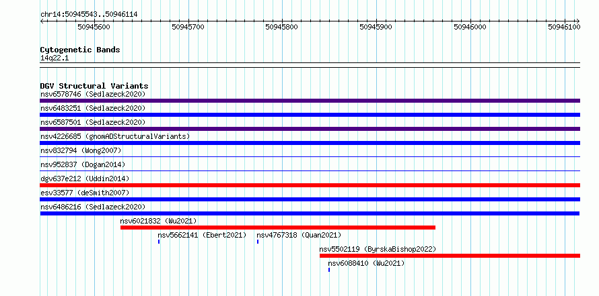
Task: Click the blue bar under nsv4226685
Action: (x=310, y=143)
